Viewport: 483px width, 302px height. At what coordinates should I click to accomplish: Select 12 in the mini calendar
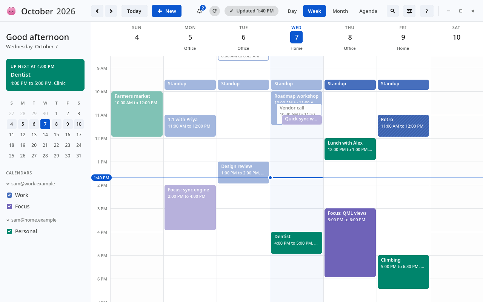(23, 135)
